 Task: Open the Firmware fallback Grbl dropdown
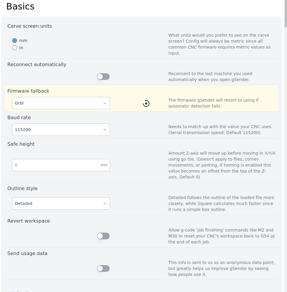pyautogui.click(x=61, y=103)
